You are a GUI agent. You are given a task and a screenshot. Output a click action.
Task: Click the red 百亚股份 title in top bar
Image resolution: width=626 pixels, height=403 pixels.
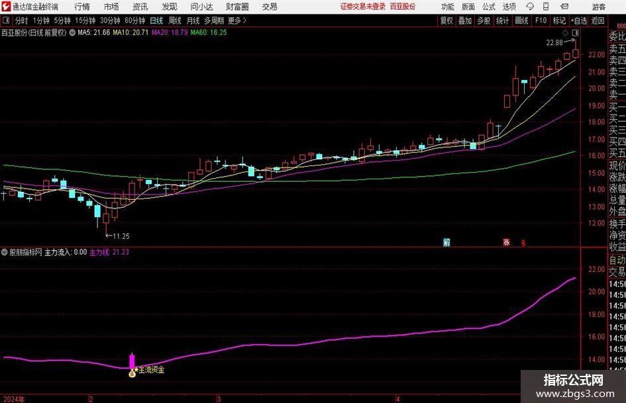click(x=403, y=7)
